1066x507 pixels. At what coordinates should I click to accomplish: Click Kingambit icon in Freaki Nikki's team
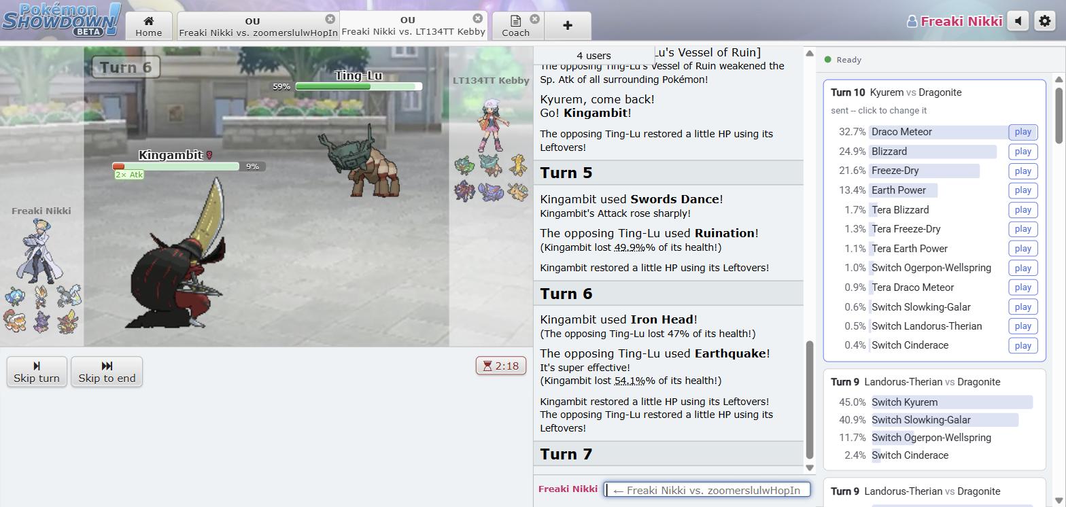coord(68,321)
